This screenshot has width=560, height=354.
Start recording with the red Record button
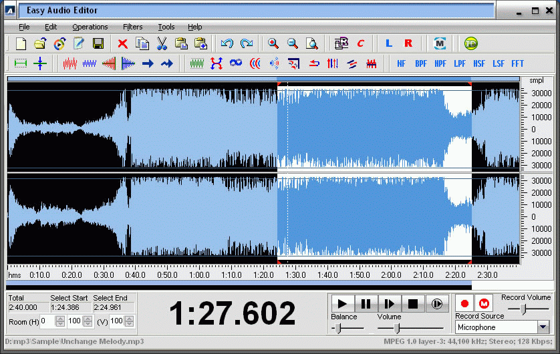tap(465, 304)
